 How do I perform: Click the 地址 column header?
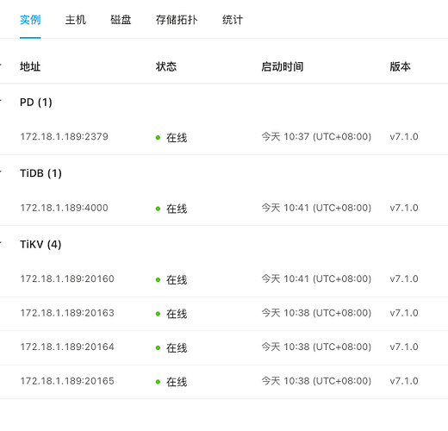point(30,66)
